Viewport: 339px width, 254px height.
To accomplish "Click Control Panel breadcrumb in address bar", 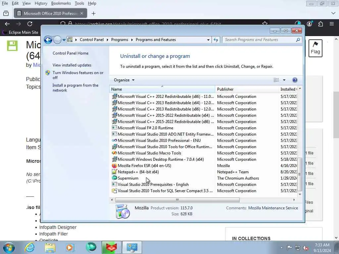I will click(92, 40).
